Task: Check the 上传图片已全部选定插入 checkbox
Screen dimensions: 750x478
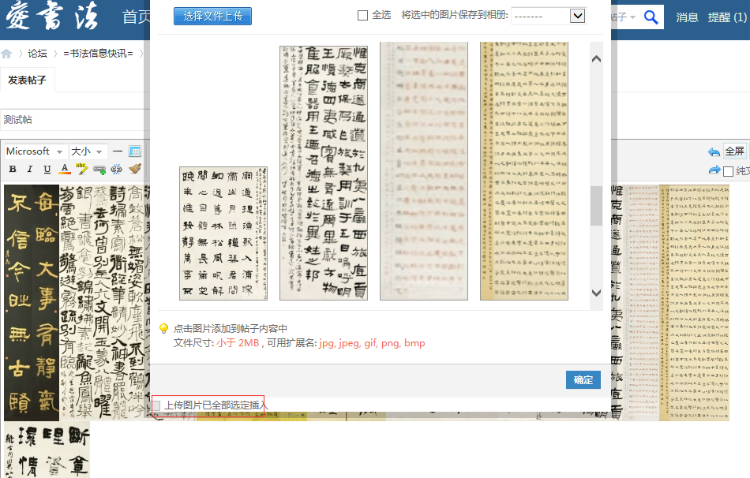Action: coord(156,405)
